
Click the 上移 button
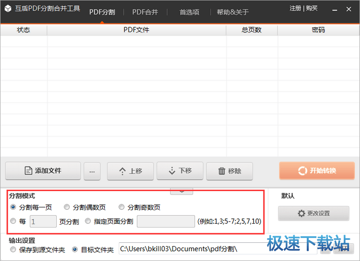131,171
